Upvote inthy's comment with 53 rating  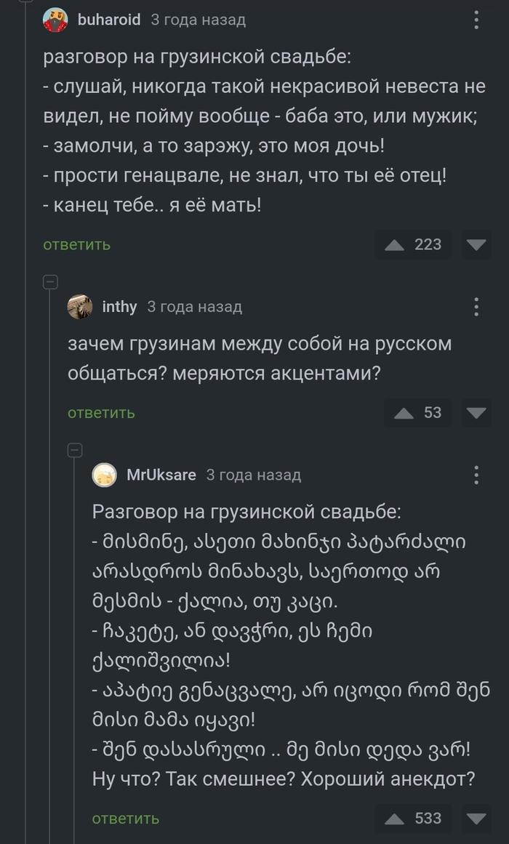coord(404,413)
